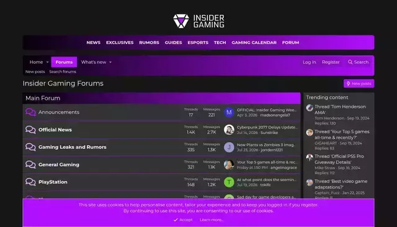Open 'Cyberpunk 2077 Delays Update' latest post
The width and height of the screenshot is (397, 227).
pyautogui.click(x=267, y=127)
